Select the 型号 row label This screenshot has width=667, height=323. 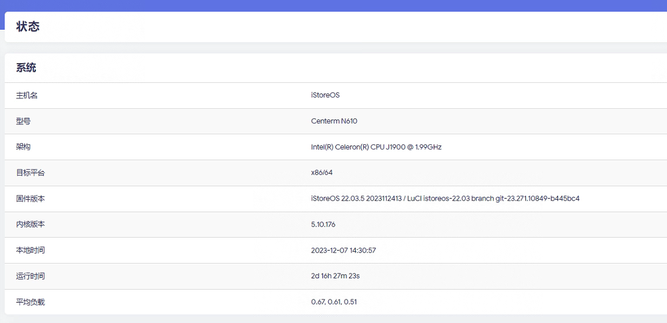(23, 121)
